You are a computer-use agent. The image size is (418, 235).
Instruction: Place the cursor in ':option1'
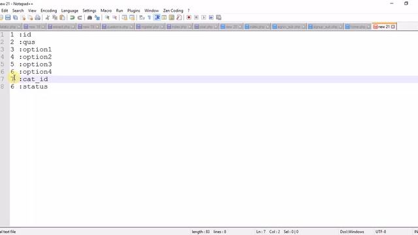pos(35,50)
